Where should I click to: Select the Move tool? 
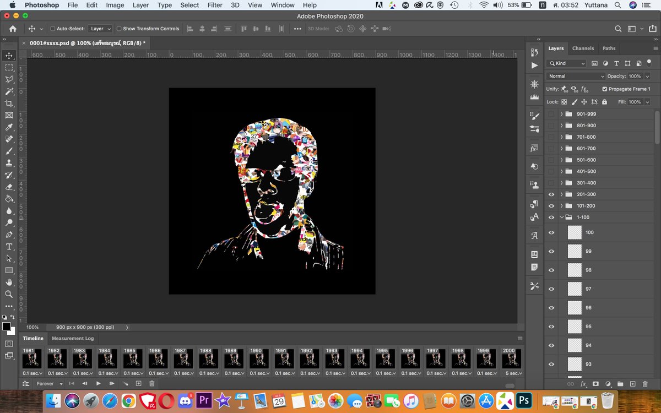(9, 56)
